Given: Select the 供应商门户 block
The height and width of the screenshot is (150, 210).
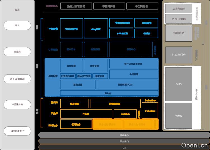Looking at the screenshot, I should point(179,54).
